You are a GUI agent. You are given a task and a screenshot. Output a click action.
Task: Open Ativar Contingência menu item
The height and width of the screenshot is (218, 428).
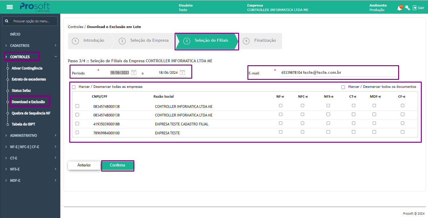pos(27,68)
